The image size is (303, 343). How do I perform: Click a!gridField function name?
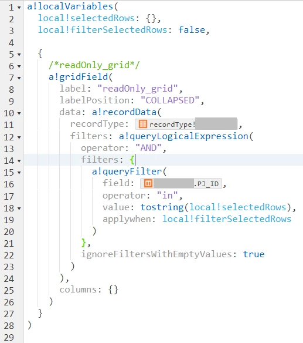click(78, 77)
